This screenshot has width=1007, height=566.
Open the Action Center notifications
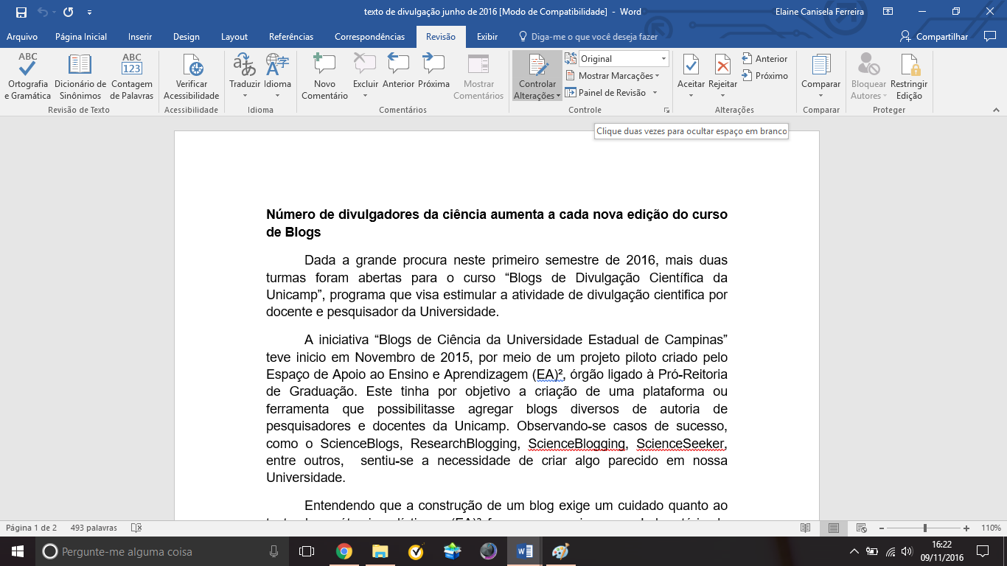coord(982,551)
